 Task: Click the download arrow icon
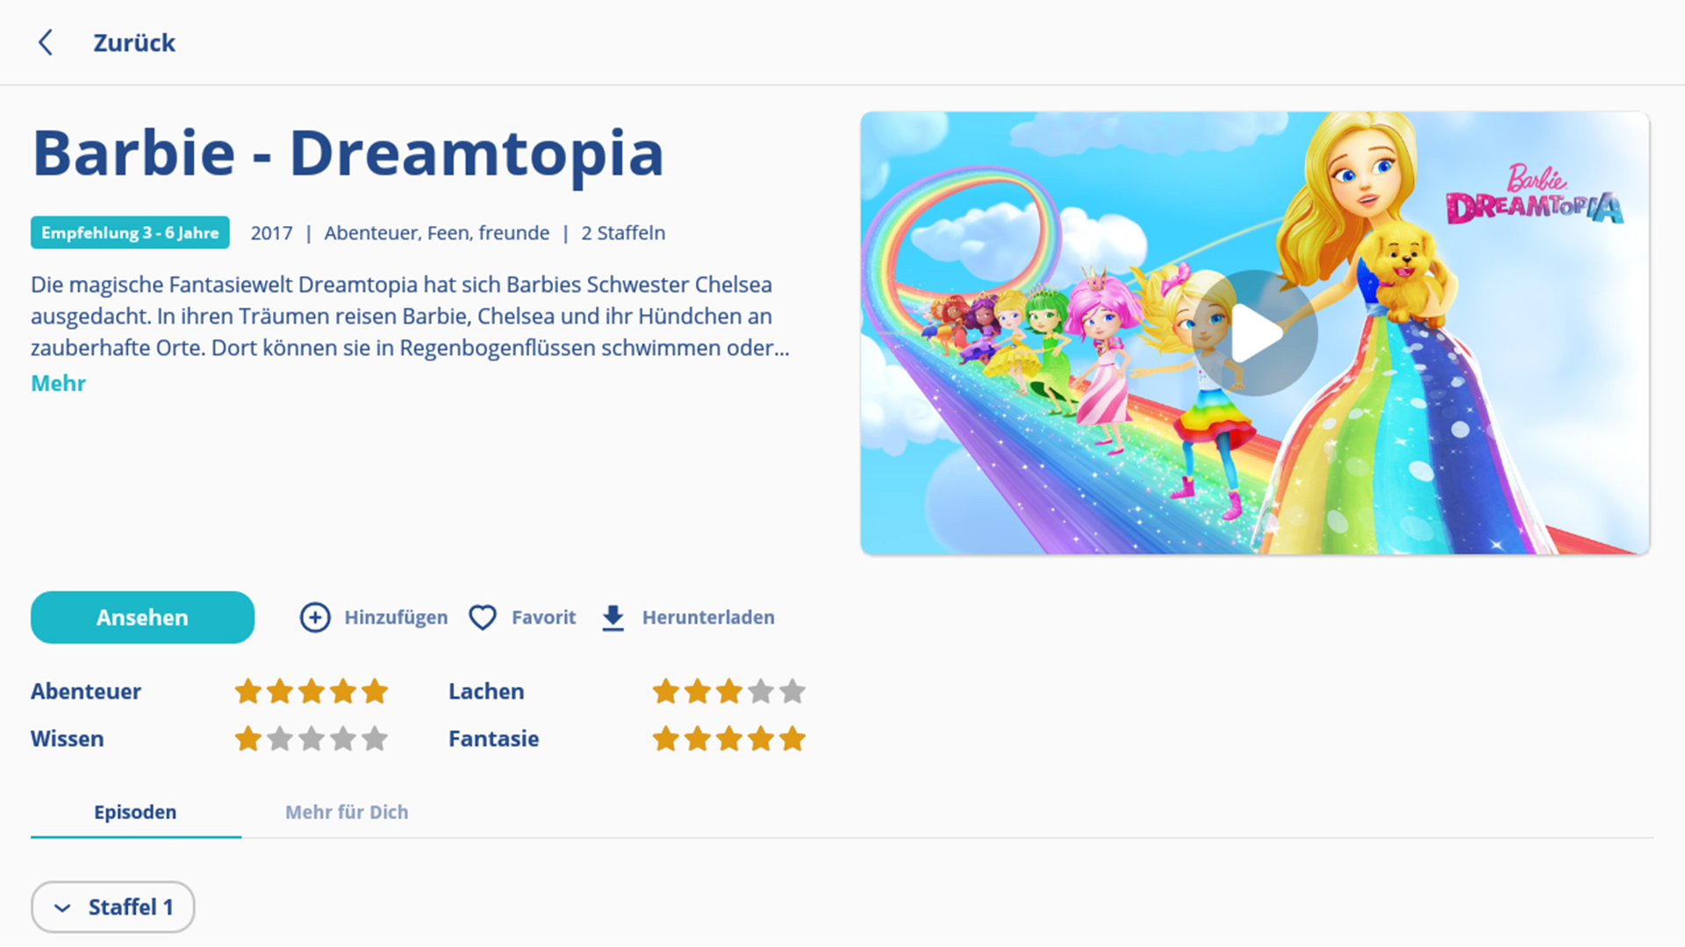613,617
